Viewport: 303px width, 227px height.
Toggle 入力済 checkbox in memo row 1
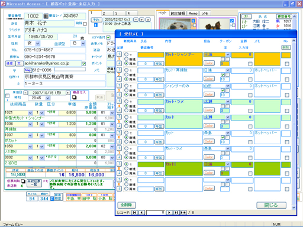click(250, 64)
